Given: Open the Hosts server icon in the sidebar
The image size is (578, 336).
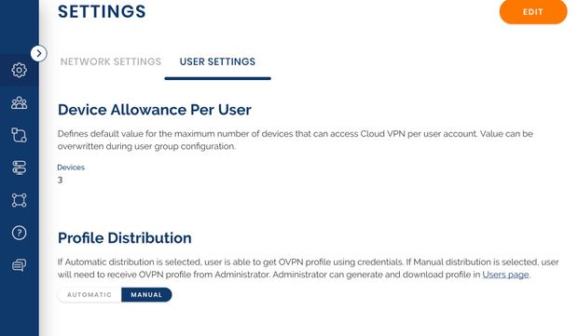Looking at the screenshot, I should point(19,168).
